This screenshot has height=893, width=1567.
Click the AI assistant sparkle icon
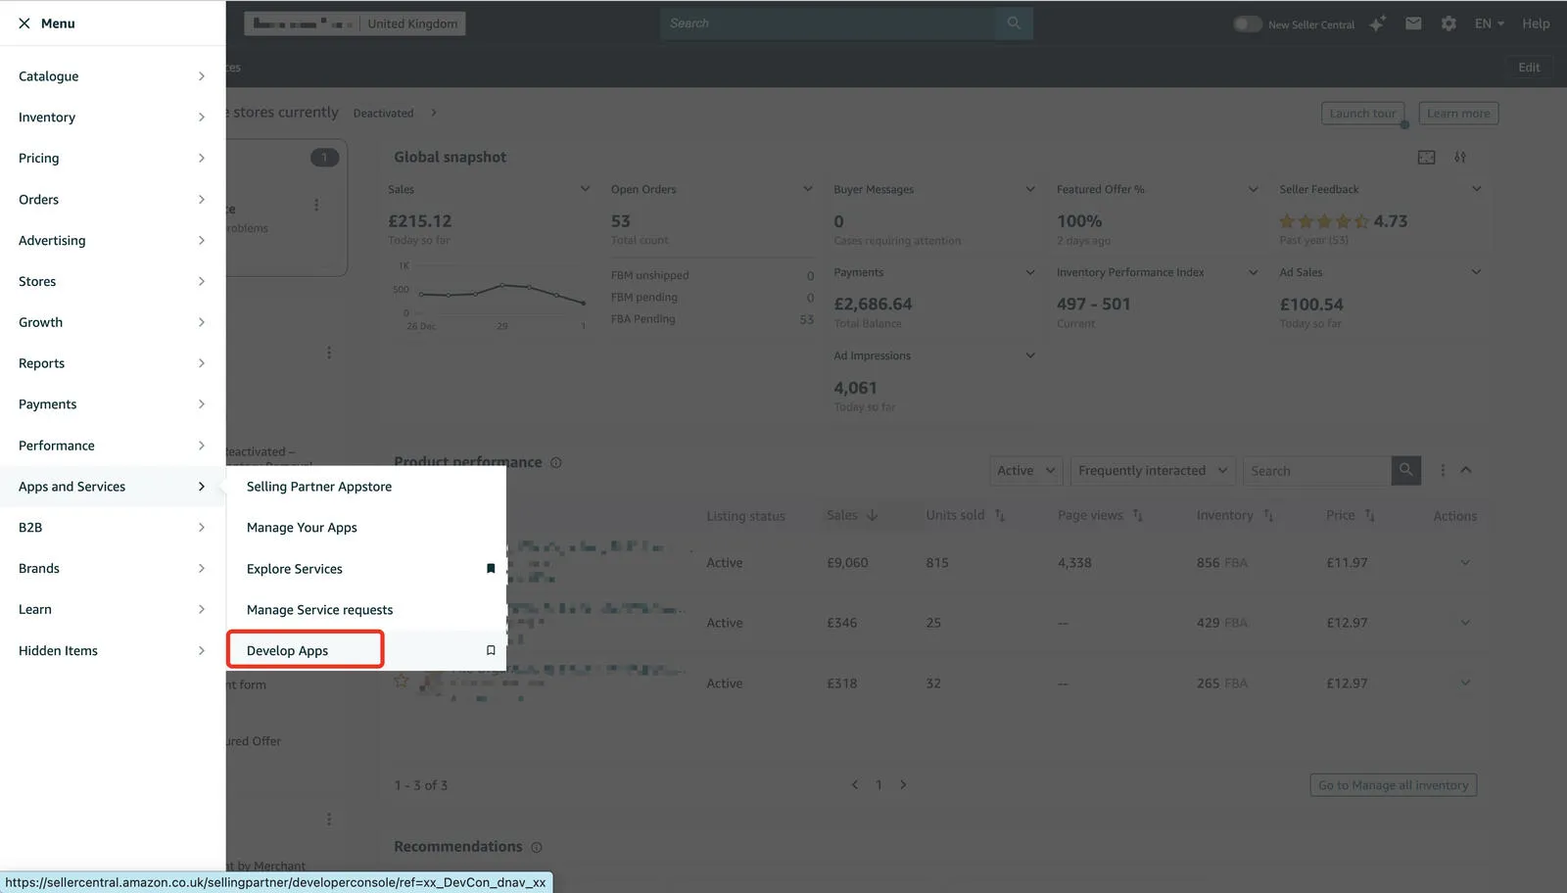pyautogui.click(x=1377, y=23)
